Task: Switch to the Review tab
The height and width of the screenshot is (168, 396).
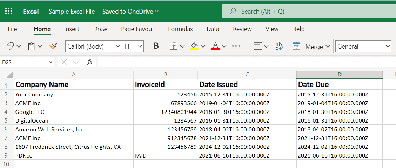Action: point(242,29)
